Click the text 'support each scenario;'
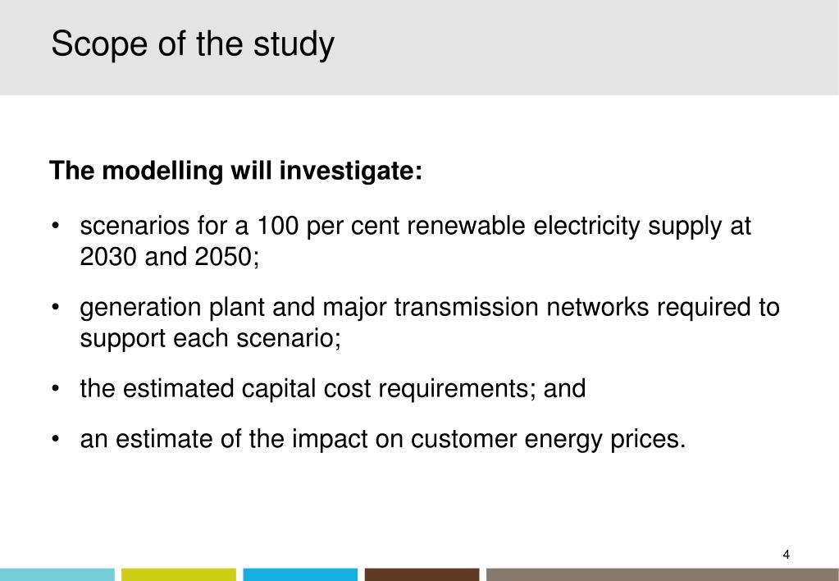This screenshot has height=581, width=839. coord(210,338)
